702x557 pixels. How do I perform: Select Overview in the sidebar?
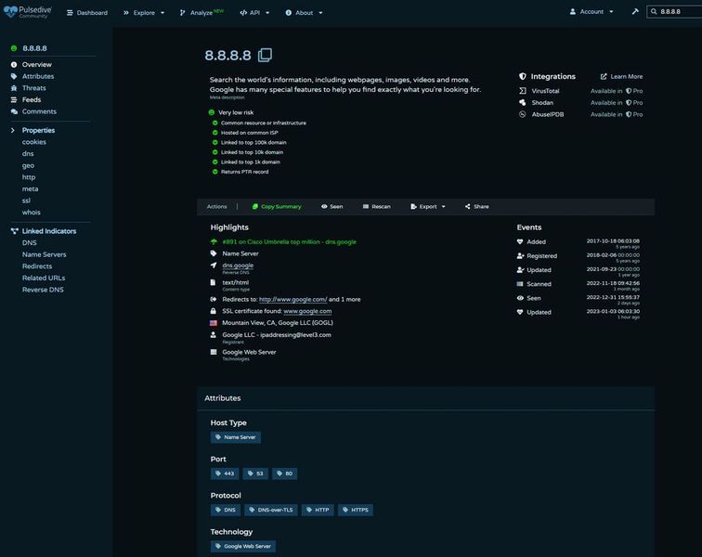(x=37, y=64)
